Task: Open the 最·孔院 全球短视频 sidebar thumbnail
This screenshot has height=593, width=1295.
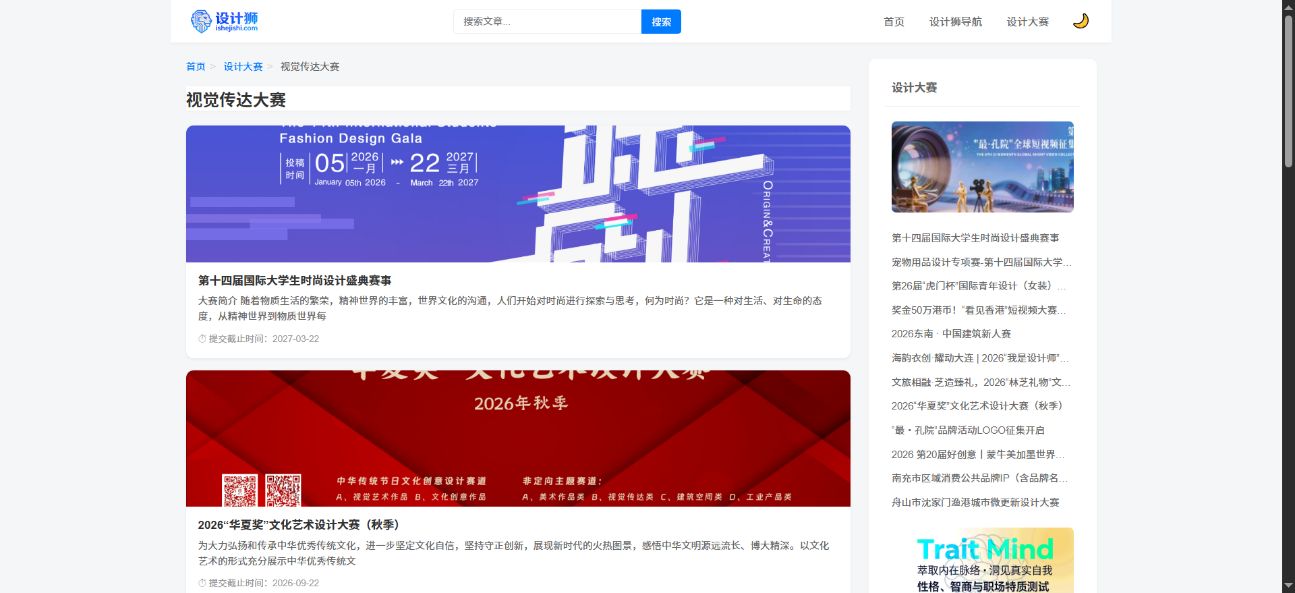Action: pyautogui.click(x=983, y=167)
